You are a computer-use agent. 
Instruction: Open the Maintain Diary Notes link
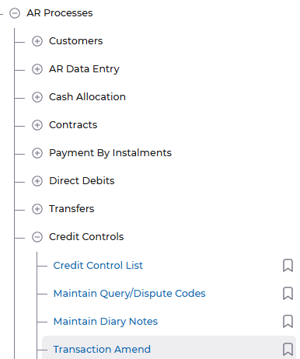[106, 322]
